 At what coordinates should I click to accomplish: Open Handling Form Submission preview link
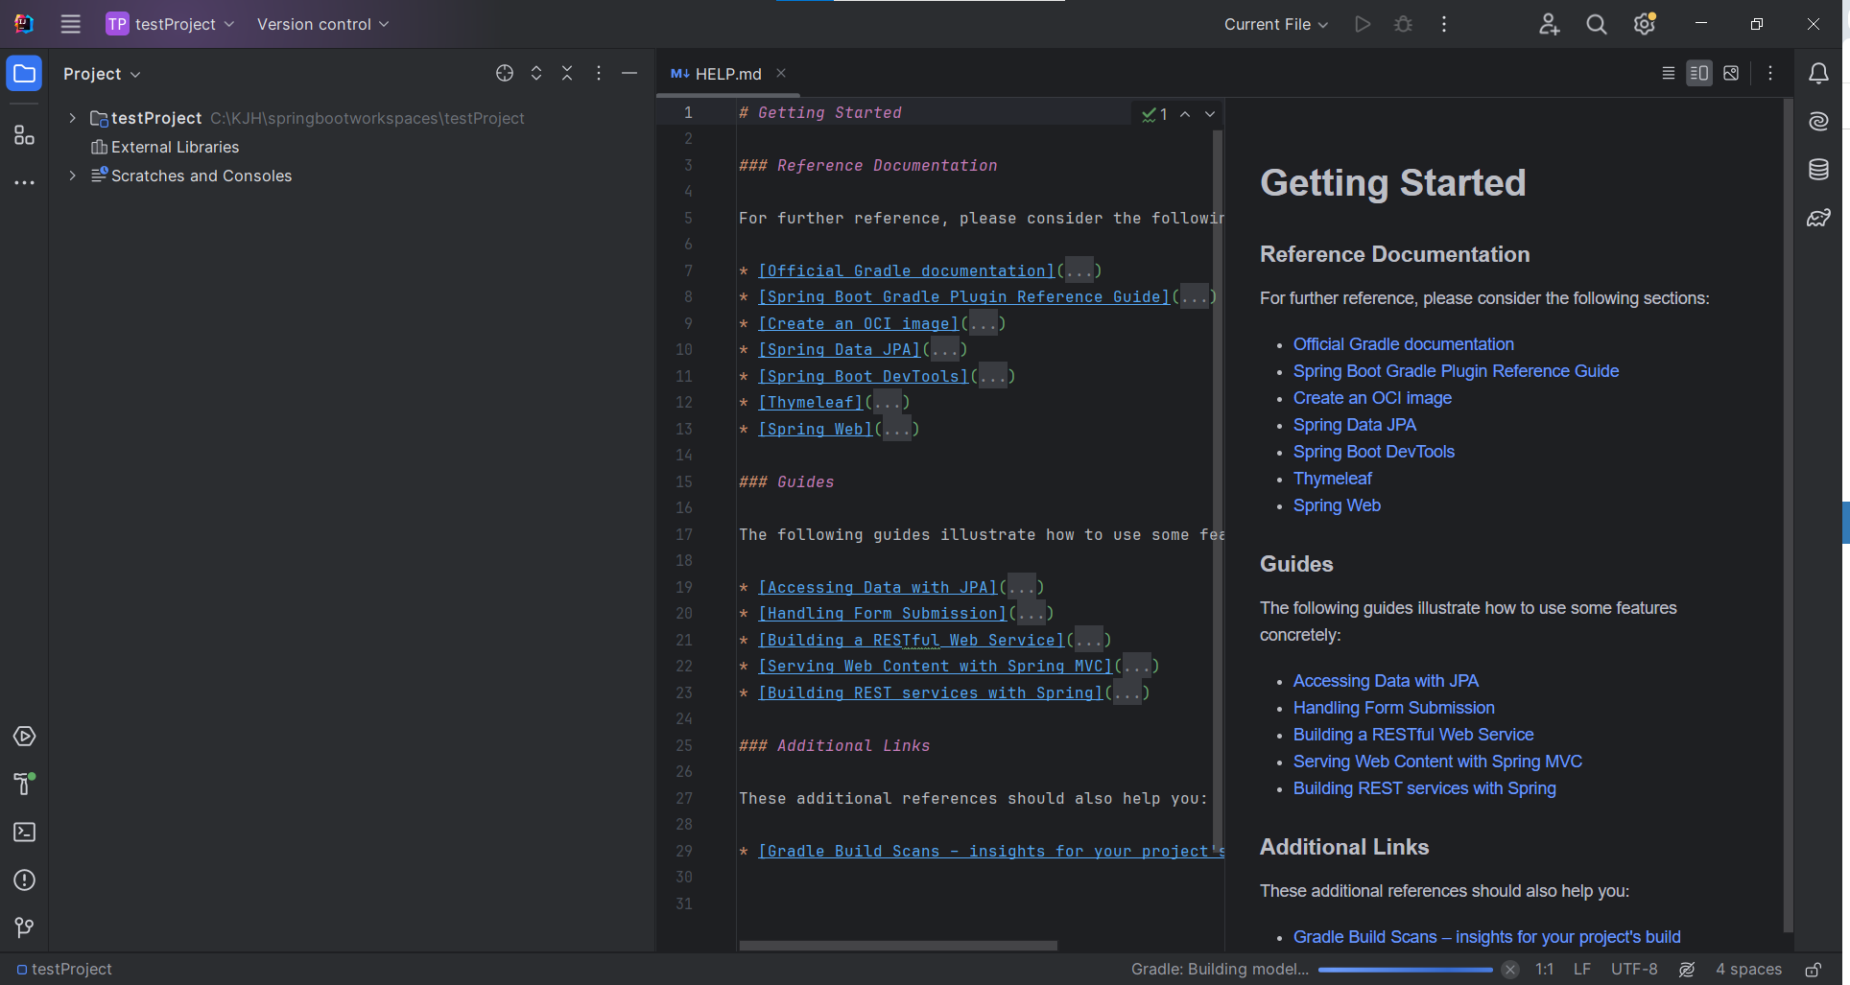(1394, 708)
